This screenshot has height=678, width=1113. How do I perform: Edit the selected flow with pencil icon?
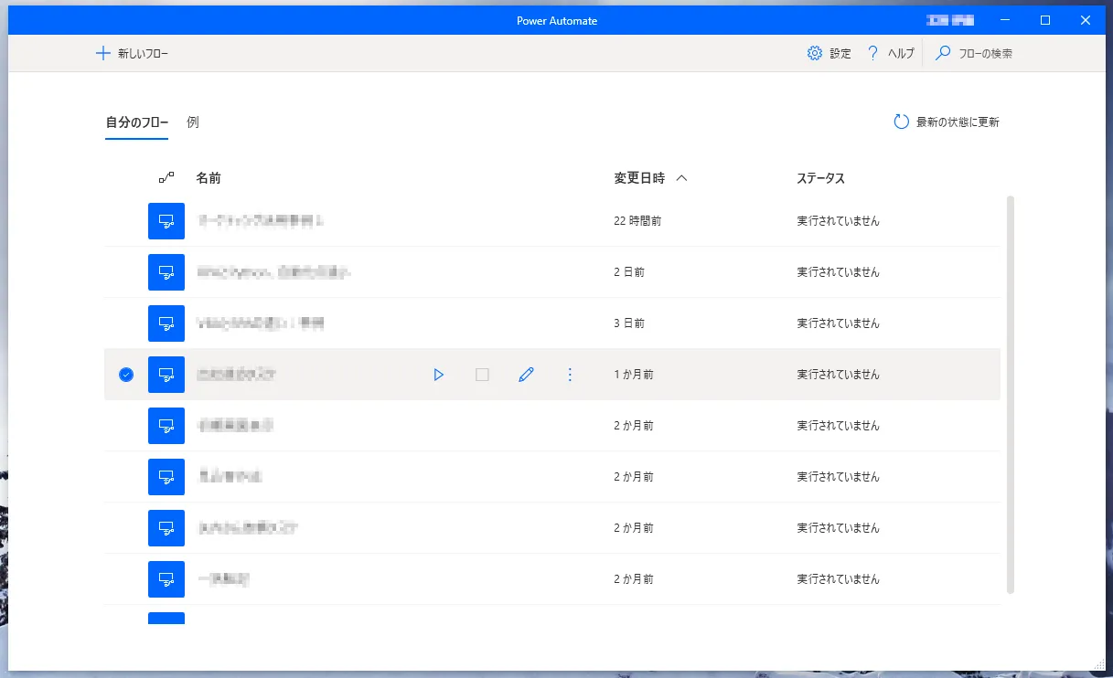pos(526,375)
